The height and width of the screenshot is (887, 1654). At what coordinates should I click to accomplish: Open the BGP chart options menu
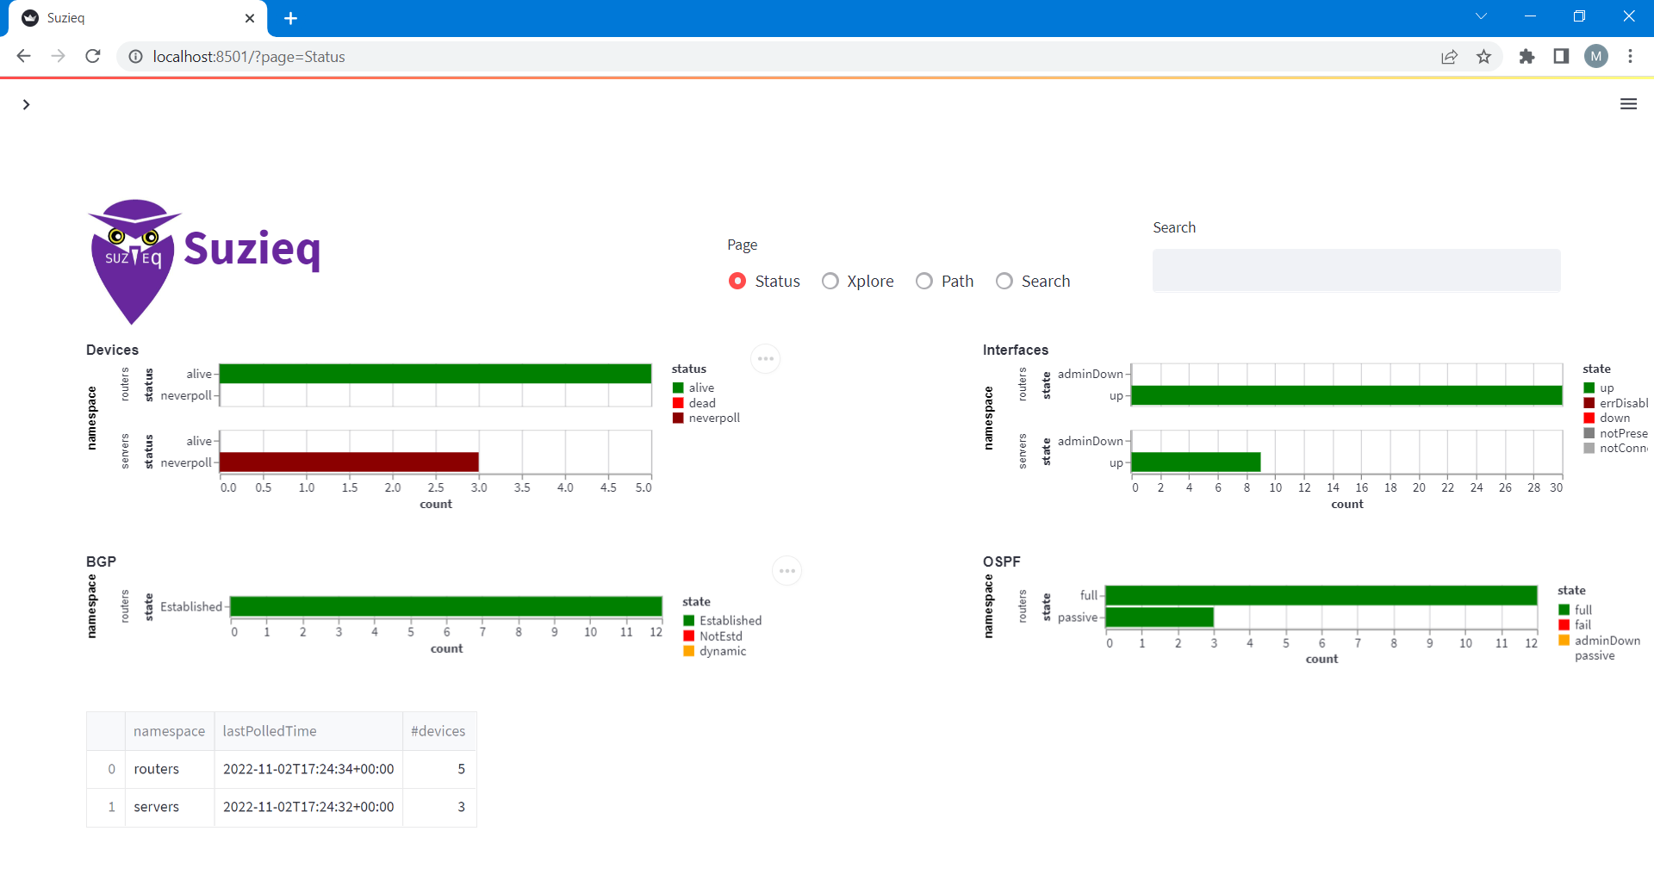click(787, 571)
